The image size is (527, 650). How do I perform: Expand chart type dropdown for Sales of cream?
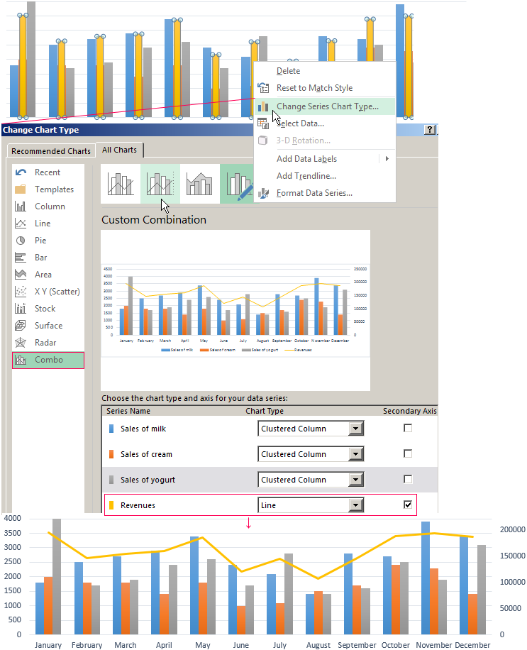[356, 454]
